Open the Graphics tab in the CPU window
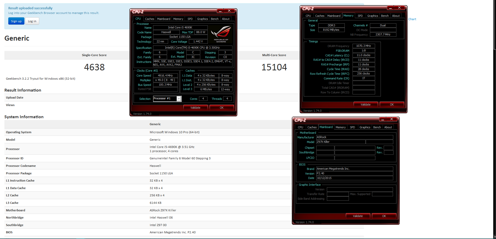The height and width of the screenshot is (239, 496). (202, 19)
